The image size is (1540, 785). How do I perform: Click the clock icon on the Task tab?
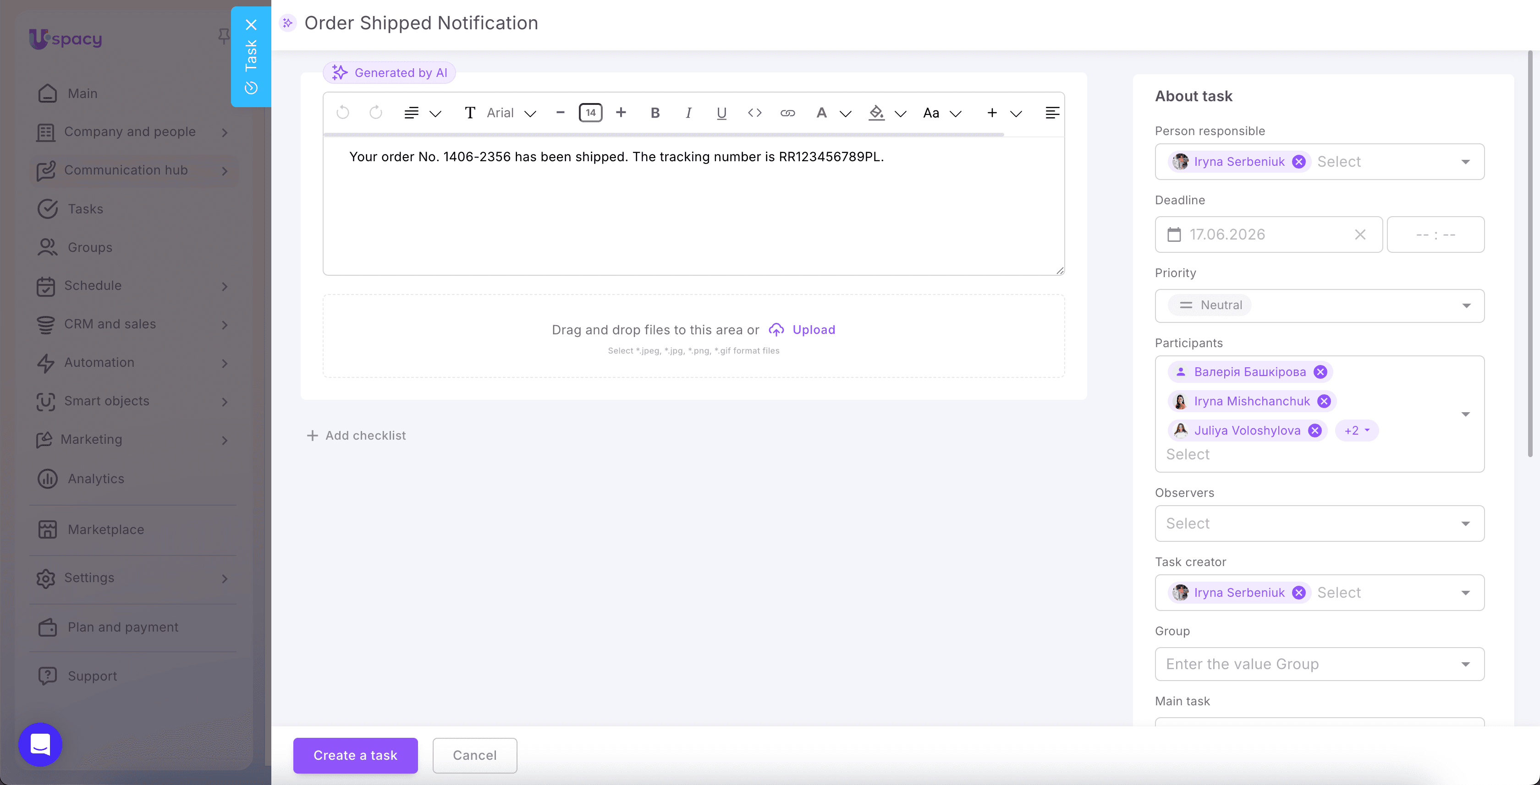251,88
